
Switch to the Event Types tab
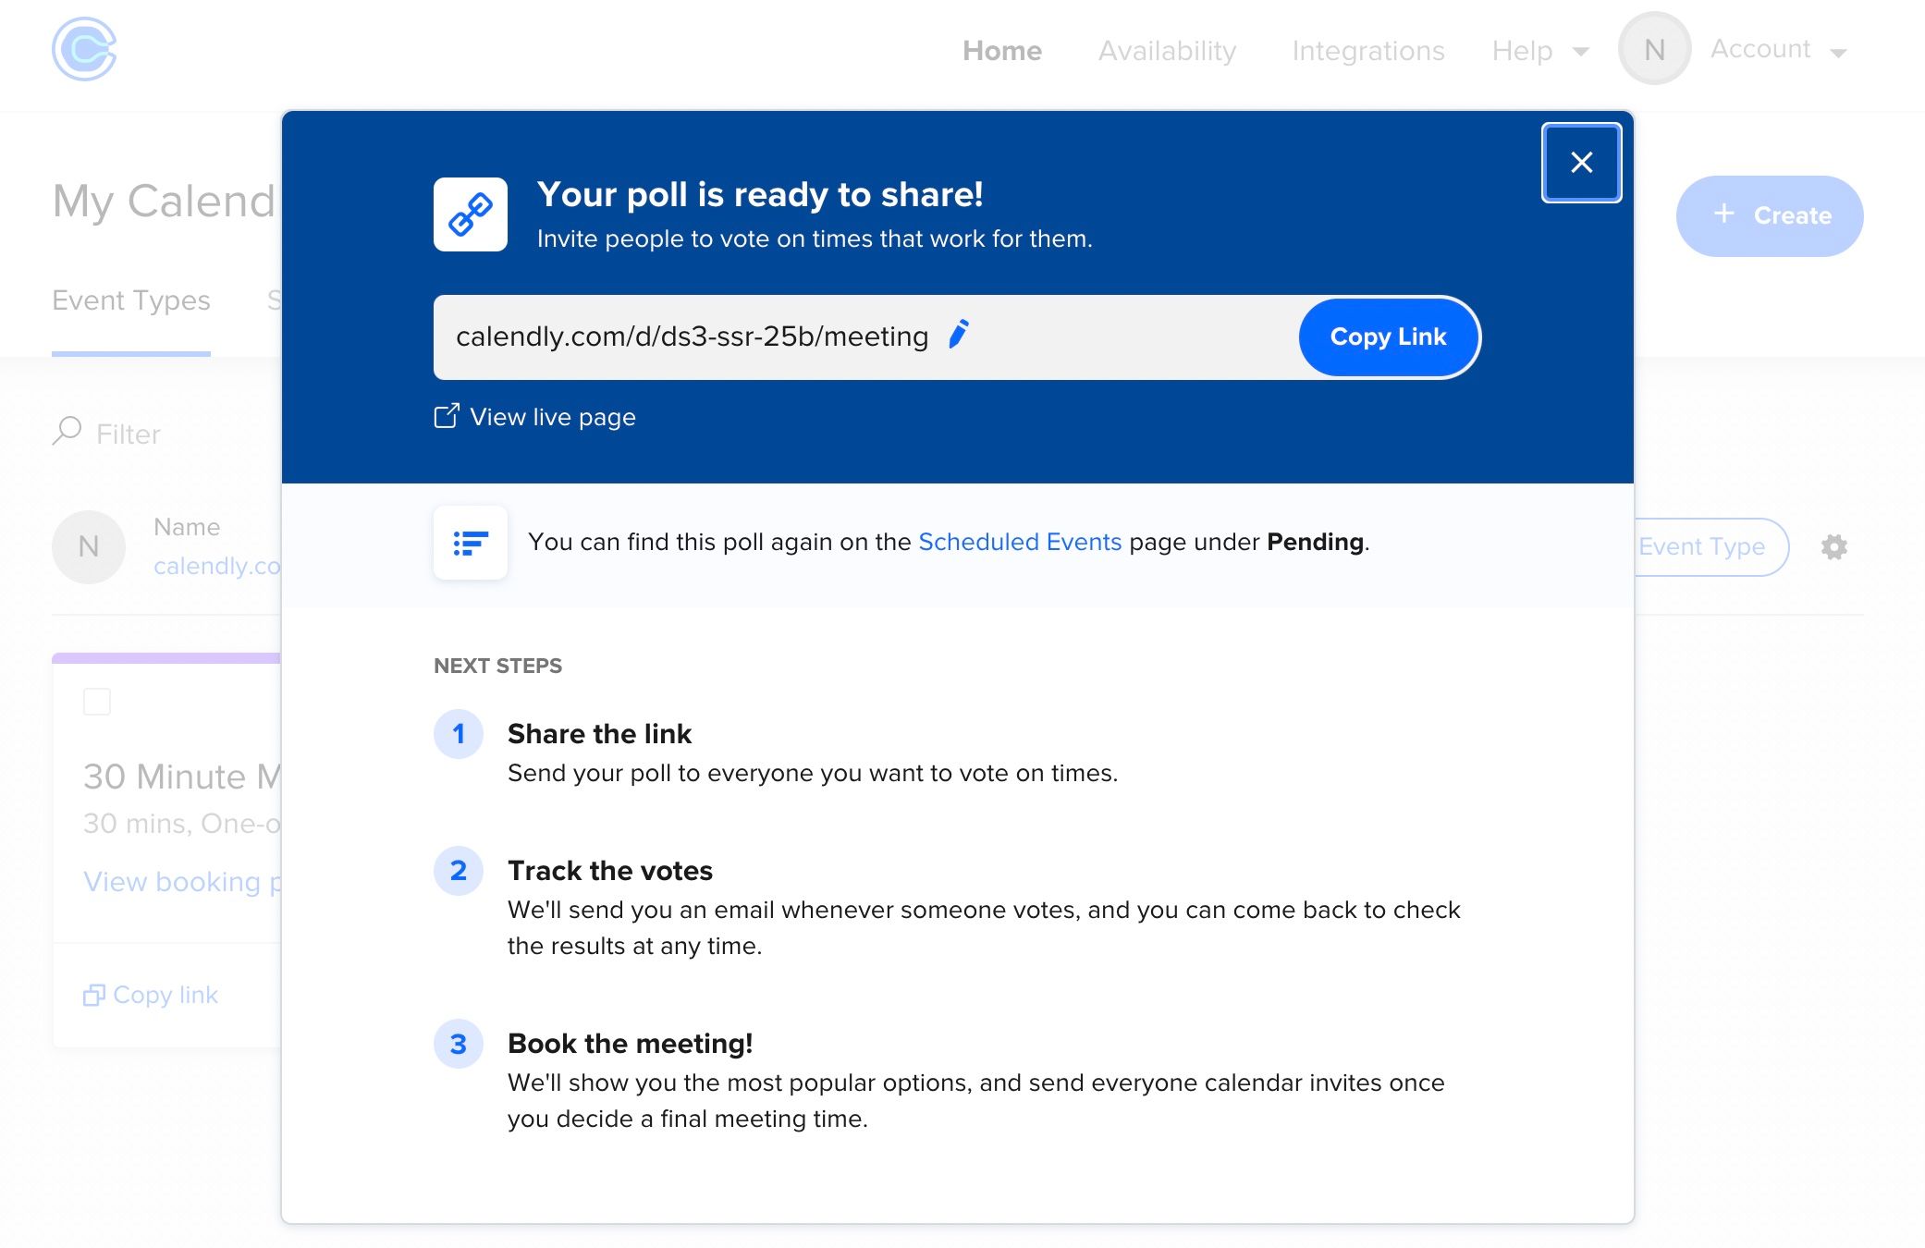pyautogui.click(x=131, y=300)
